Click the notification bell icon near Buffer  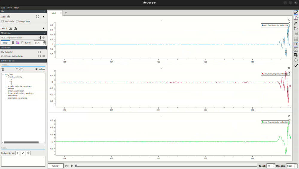click(x=22, y=43)
